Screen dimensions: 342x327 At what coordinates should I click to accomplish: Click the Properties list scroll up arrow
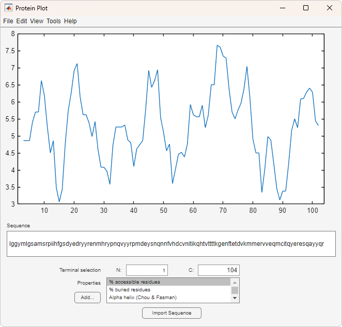coord(235,282)
